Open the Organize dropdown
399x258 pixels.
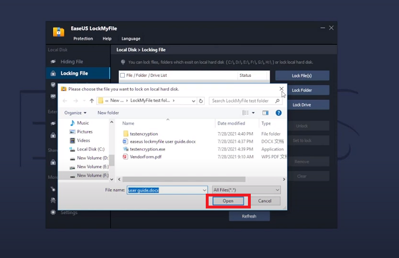(75, 113)
